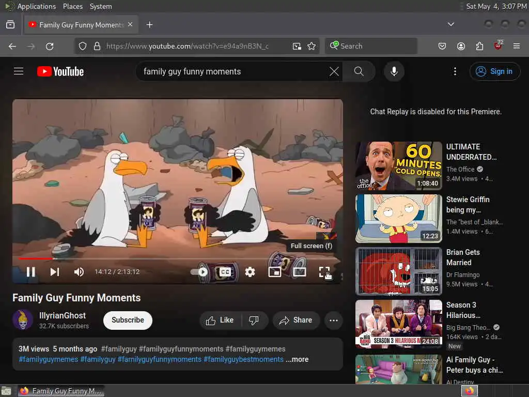The width and height of the screenshot is (529, 397).
Task: Open Firefox View icon
Action: [10, 25]
